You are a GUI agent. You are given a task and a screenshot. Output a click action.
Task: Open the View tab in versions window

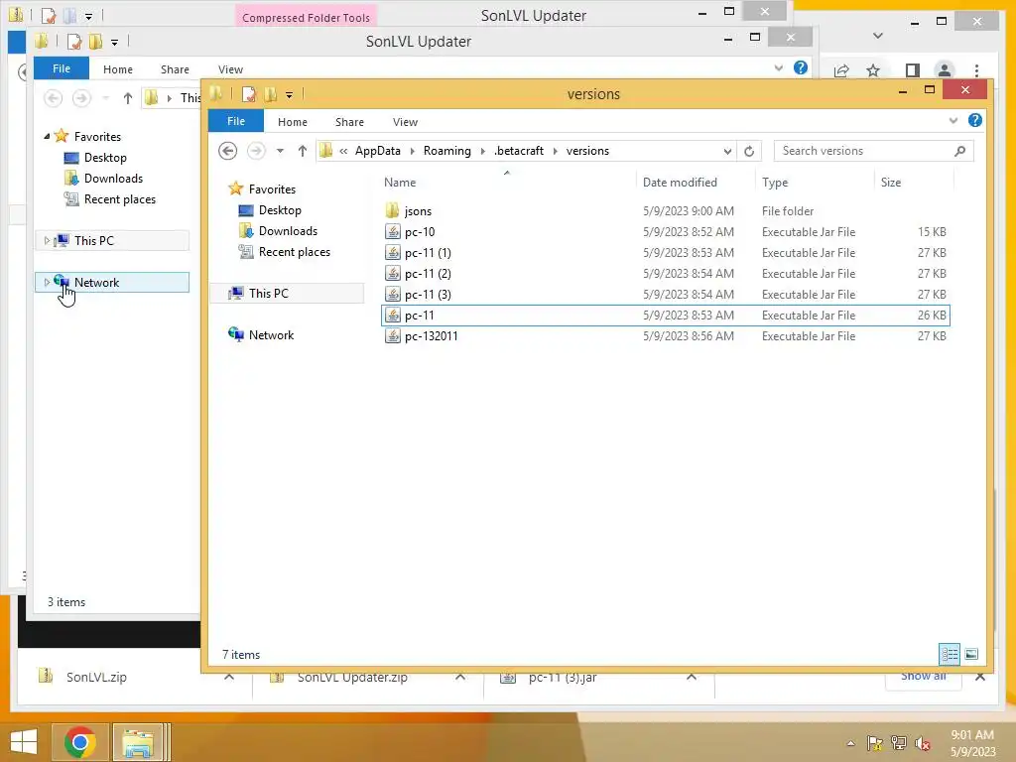405,122
